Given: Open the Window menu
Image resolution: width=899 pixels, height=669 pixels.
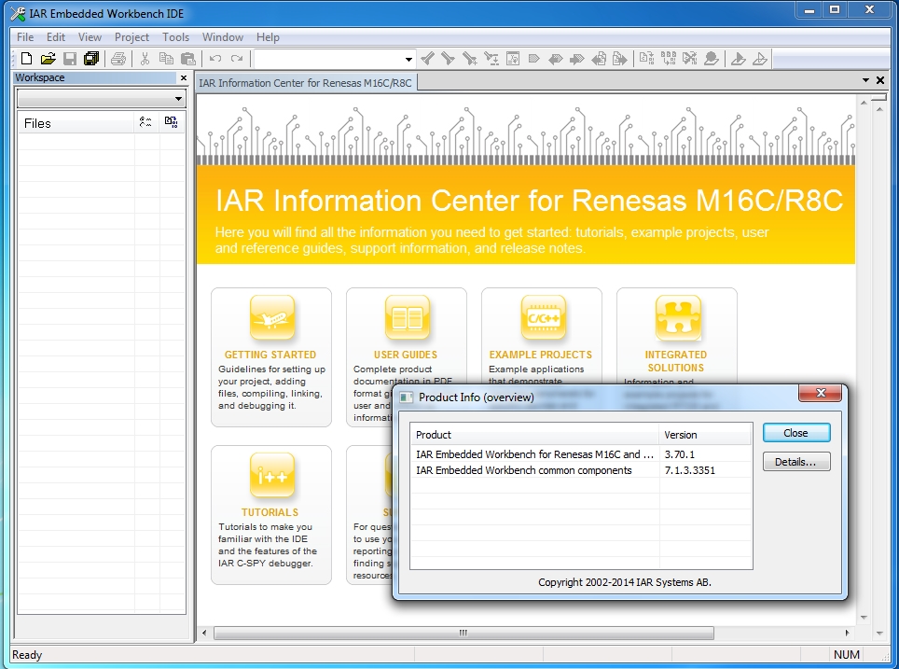Looking at the screenshot, I should pos(223,37).
